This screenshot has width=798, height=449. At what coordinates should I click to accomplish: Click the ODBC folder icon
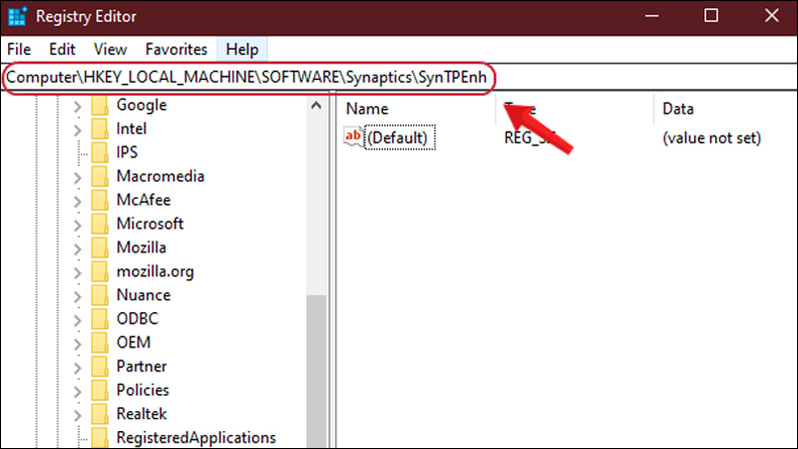pos(100,319)
